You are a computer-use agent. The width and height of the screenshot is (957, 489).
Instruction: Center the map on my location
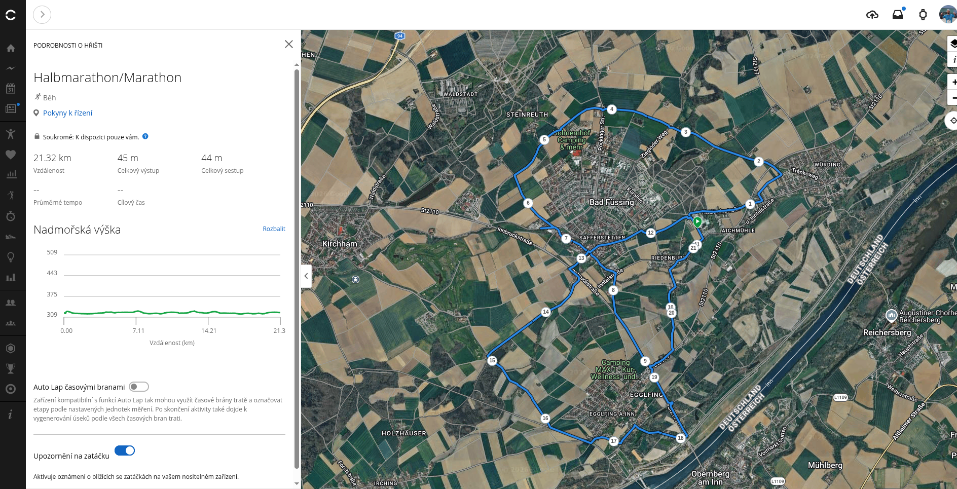coord(952,121)
